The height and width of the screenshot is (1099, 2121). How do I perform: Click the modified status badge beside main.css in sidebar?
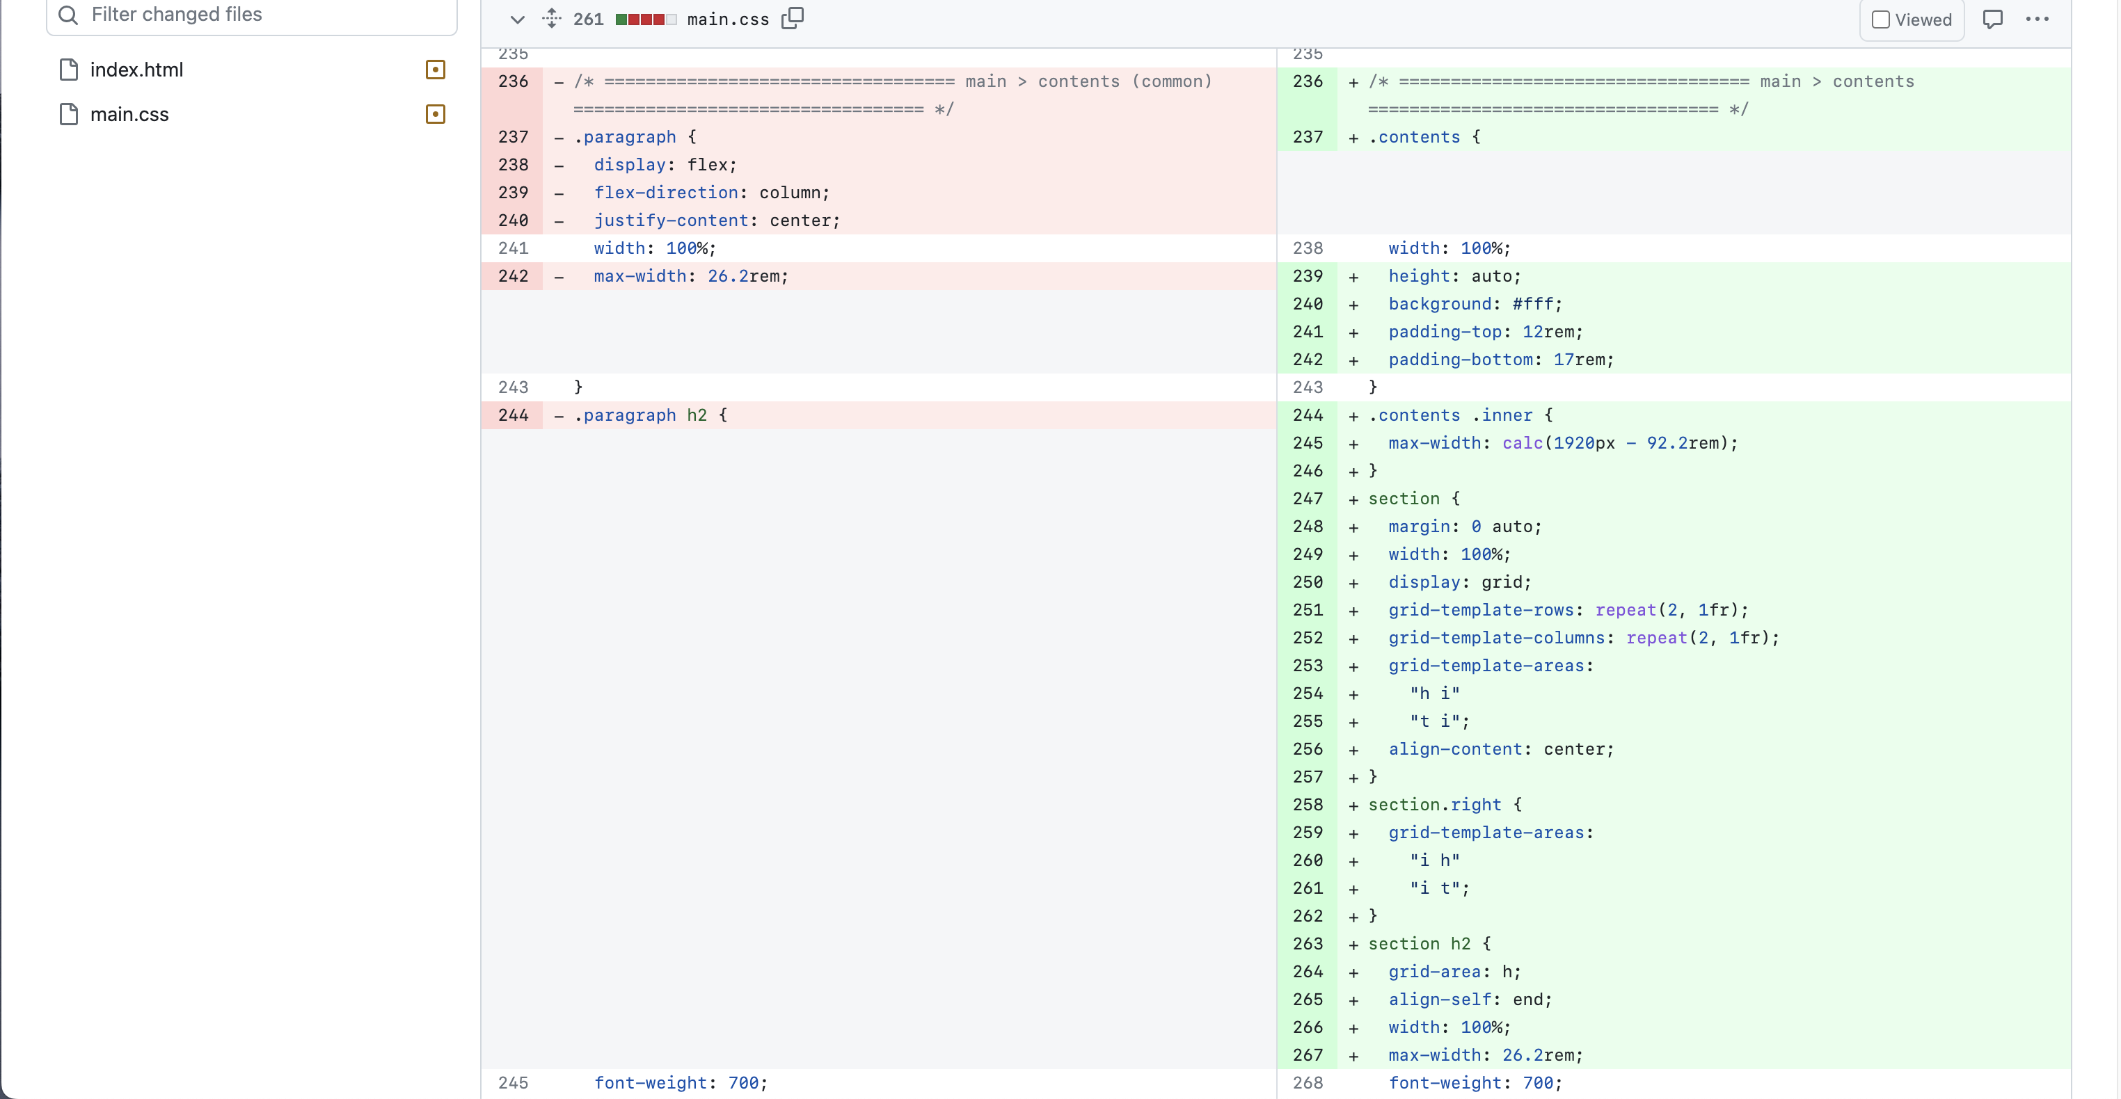(436, 115)
